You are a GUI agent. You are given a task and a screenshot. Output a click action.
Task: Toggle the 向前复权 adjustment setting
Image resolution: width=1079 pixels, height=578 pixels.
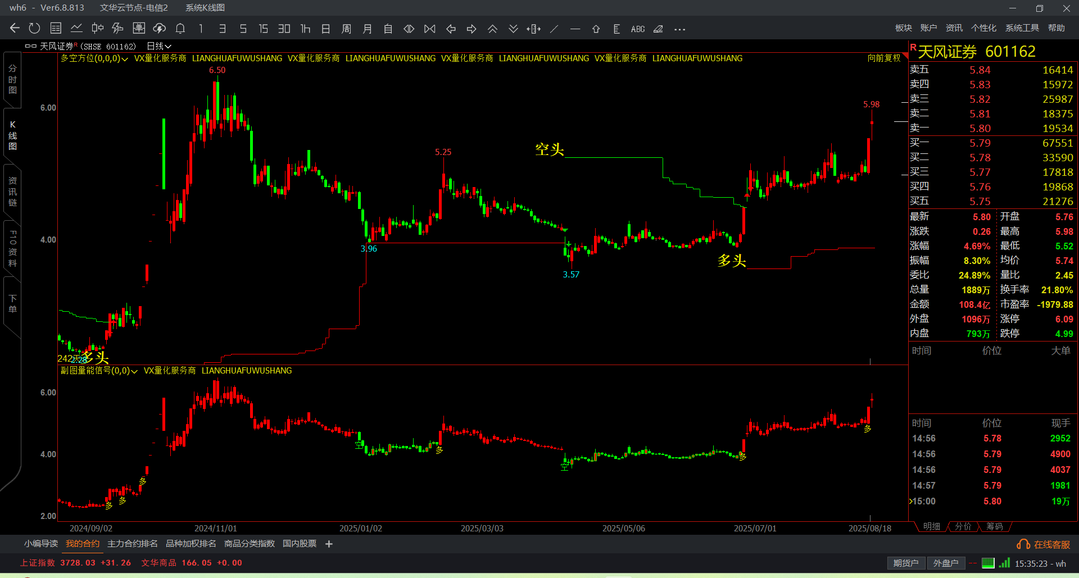click(x=884, y=58)
